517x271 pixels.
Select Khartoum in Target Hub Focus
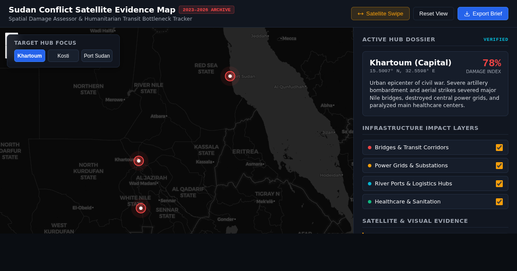tap(30, 55)
